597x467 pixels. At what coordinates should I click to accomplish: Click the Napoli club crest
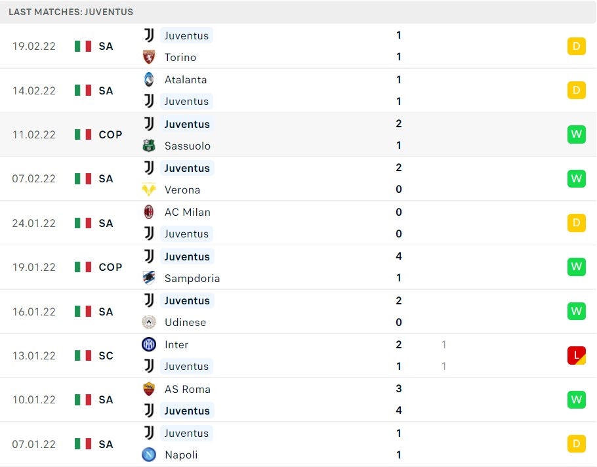point(148,455)
